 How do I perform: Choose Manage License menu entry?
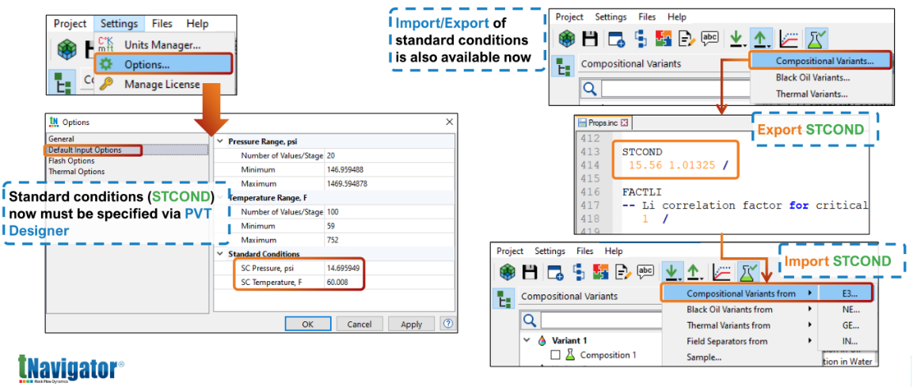coord(163,85)
